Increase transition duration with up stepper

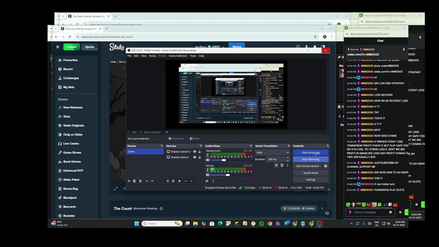[x=287, y=158]
